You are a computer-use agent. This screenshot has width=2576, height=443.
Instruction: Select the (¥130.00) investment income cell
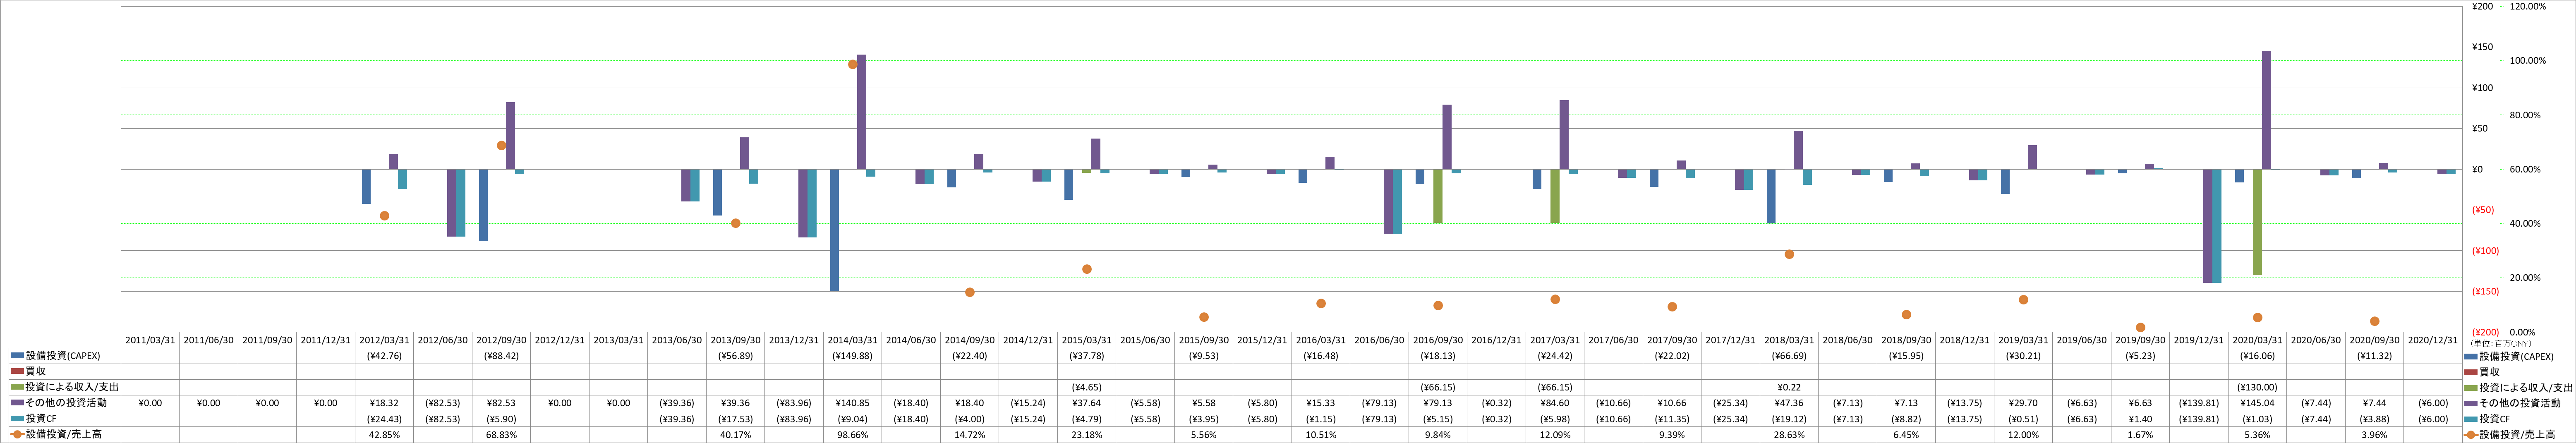click(2257, 387)
